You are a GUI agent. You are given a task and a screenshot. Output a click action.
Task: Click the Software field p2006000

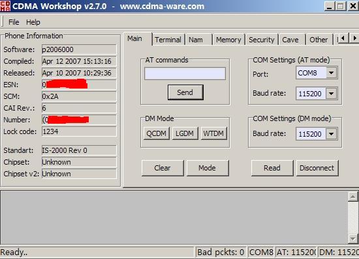coord(79,49)
